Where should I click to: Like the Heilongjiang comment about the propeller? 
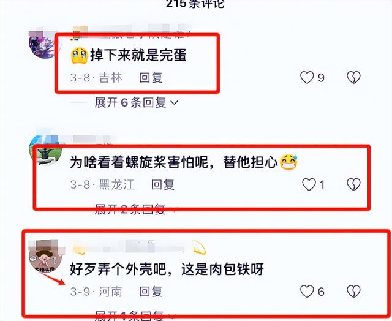tap(309, 184)
